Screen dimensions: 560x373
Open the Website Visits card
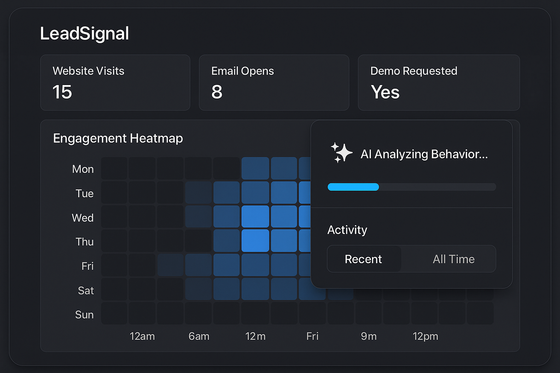[x=115, y=83]
